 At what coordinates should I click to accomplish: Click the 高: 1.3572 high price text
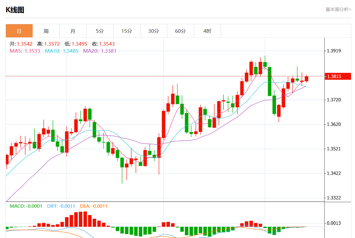click(x=49, y=44)
